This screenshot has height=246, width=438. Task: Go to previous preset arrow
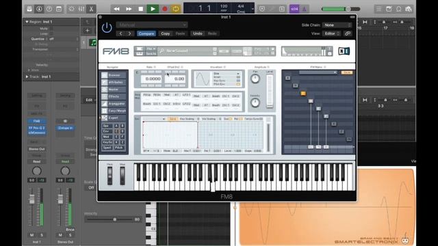tap(120, 33)
